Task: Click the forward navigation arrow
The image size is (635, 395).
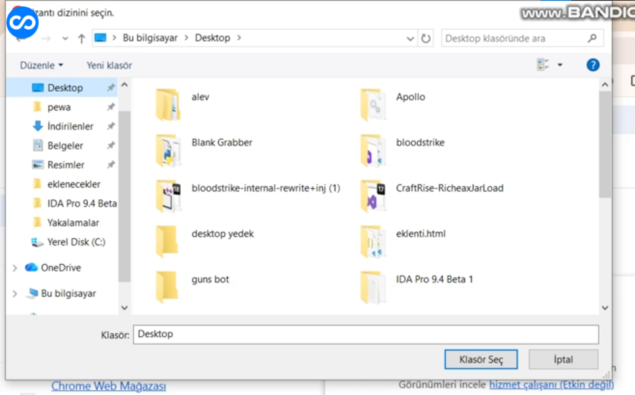Action: (x=46, y=39)
